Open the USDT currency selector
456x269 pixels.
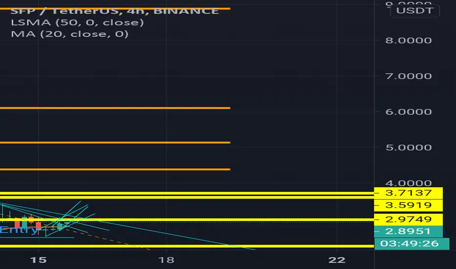tap(415, 11)
